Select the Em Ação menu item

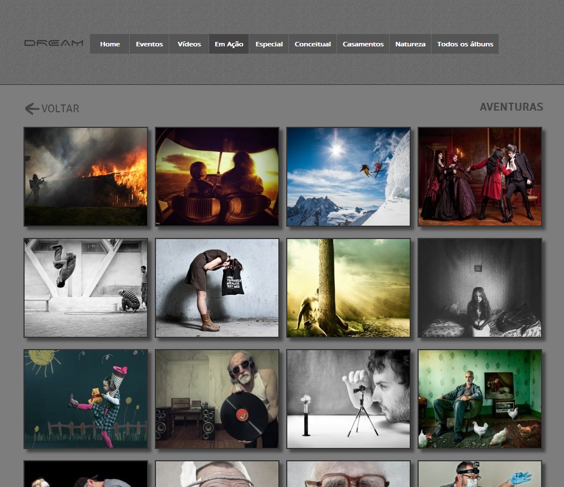click(x=229, y=44)
